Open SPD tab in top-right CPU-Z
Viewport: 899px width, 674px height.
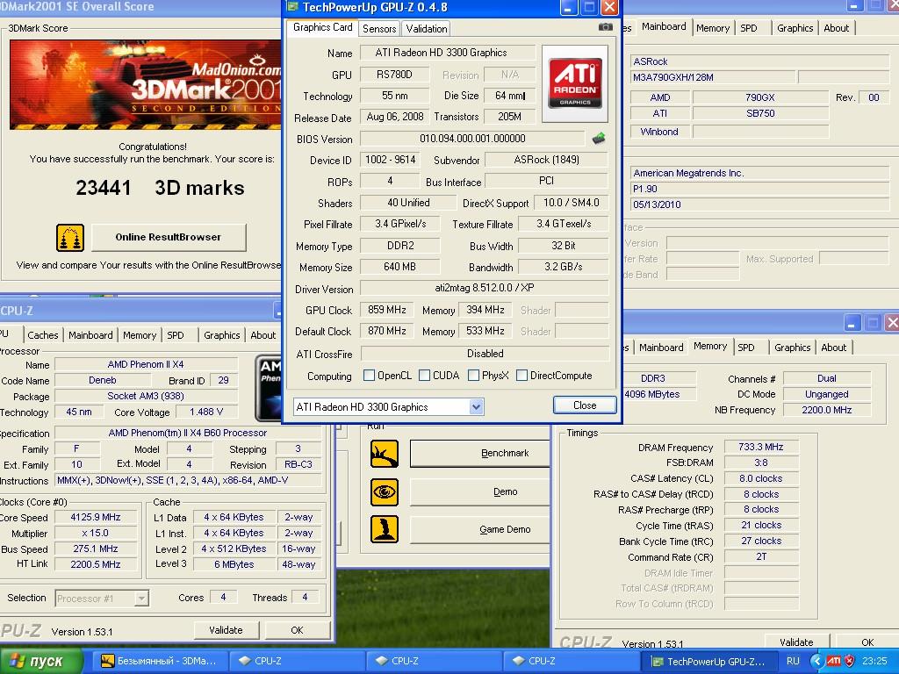click(749, 28)
